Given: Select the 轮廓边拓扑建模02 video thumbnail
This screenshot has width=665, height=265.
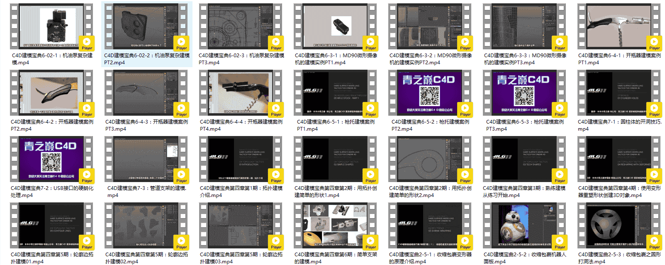Looking at the screenshot, I should click(x=147, y=226).
